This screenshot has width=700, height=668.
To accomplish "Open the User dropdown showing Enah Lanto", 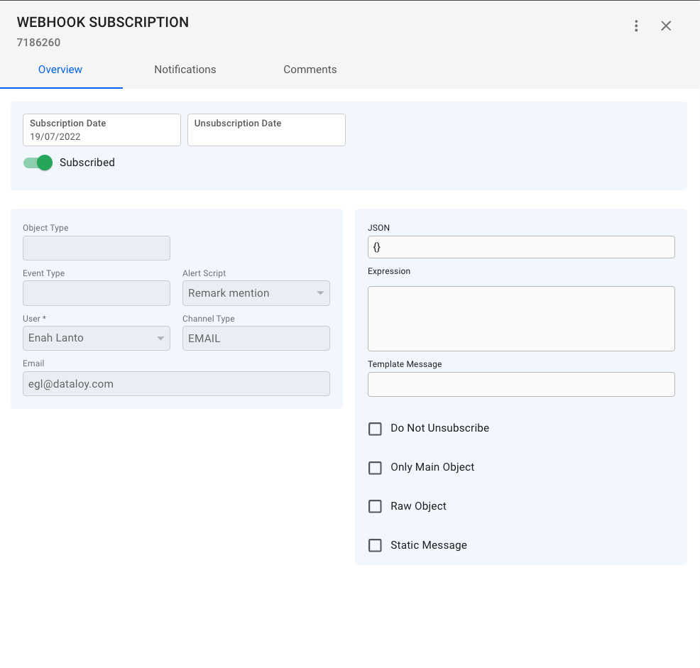I will pos(97,338).
